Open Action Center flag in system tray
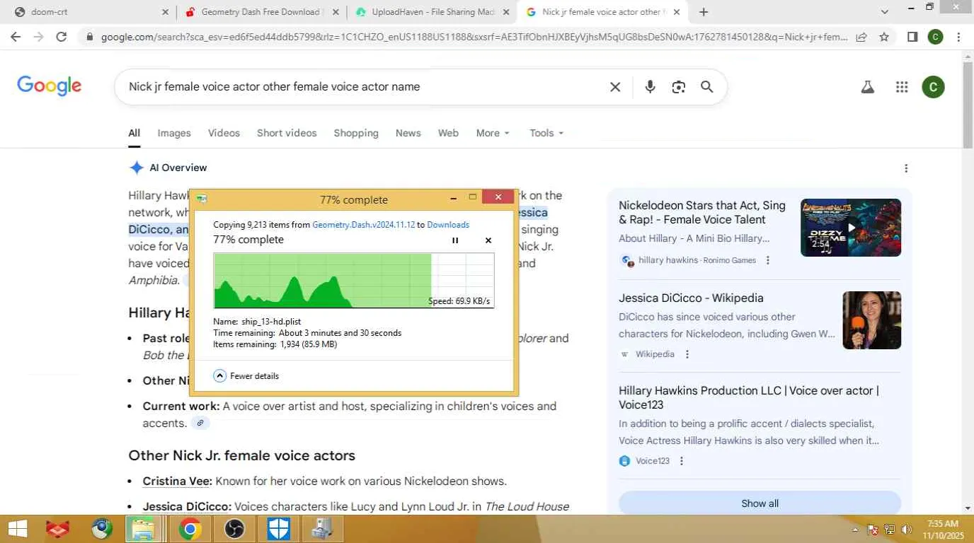 click(x=873, y=530)
